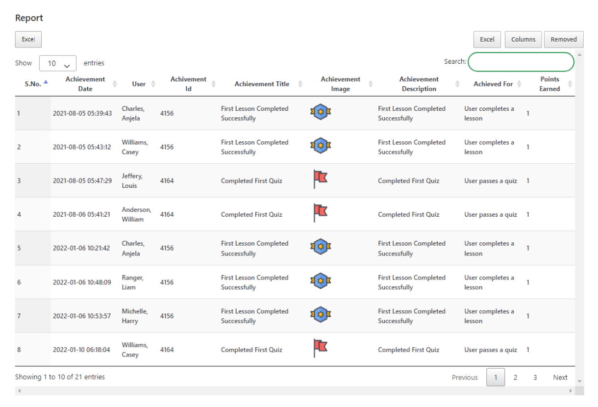
Task: Click the Next pagination link
Action: tap(560, 378)
